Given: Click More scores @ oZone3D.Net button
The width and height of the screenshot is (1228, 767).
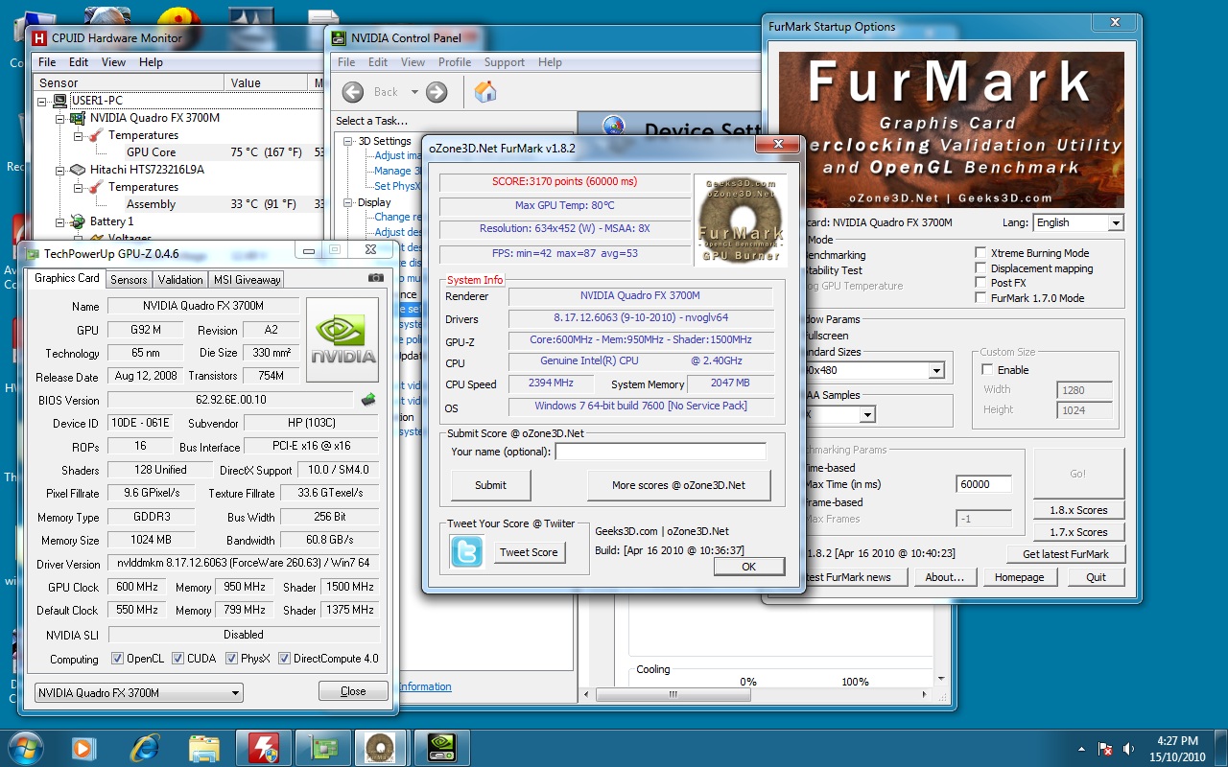Looking at the screenshot, I should [x=678, y=485].
